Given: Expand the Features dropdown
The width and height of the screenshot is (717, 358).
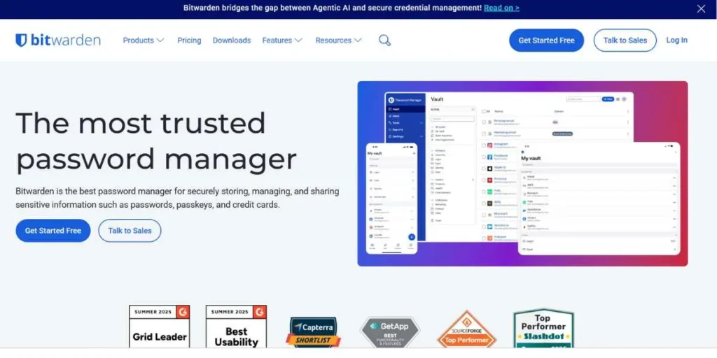Looking at the screenshot, I should pos(282,40).
